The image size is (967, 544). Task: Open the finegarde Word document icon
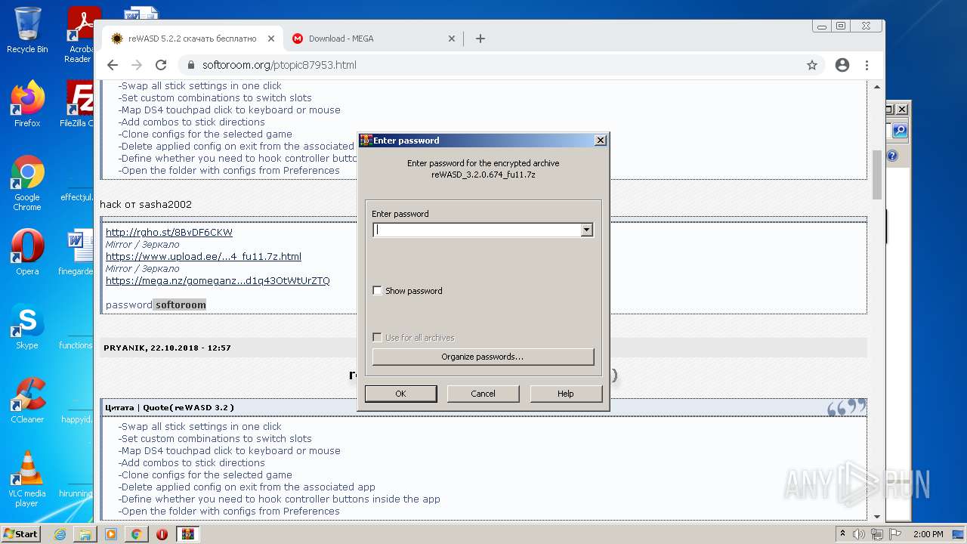click(78, 252)
